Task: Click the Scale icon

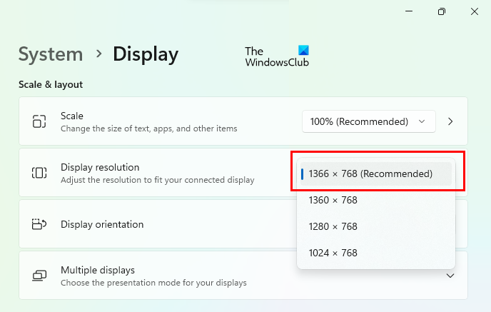Action: coord(39,121)
